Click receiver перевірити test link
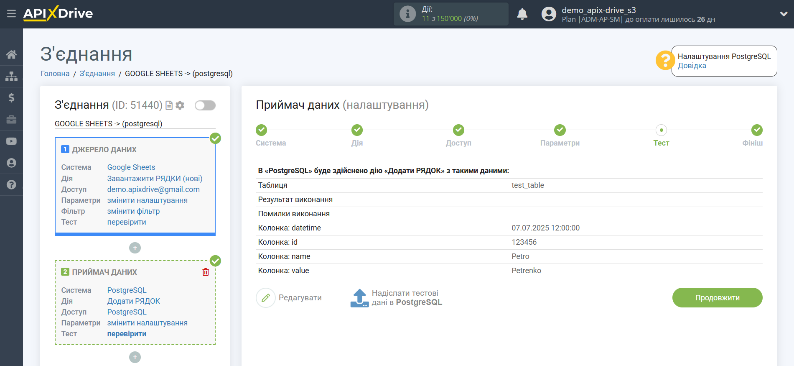Viewport: 794px width, 366px height. click(x=127, y=334)
